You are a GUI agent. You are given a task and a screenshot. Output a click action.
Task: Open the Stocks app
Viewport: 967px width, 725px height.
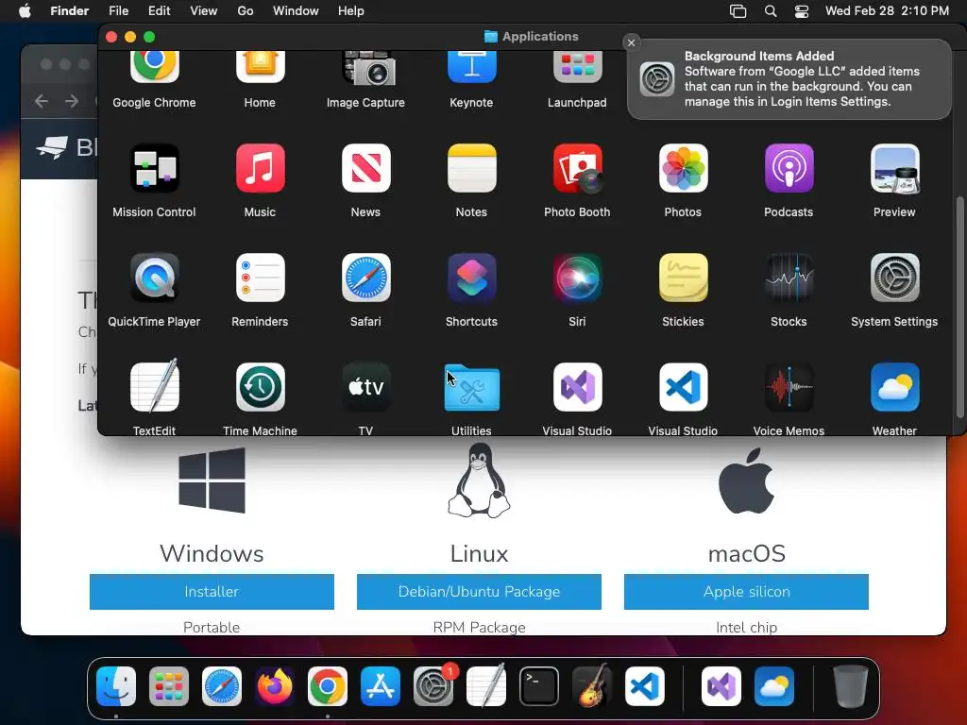(789, 278)
